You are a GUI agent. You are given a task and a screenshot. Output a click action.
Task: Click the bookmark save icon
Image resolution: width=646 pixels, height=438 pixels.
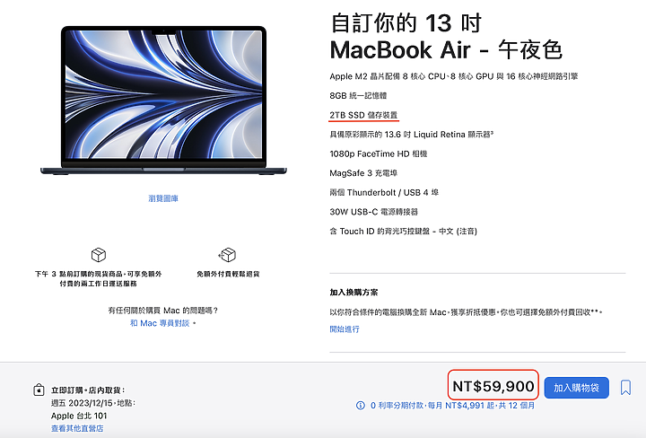(625, 388)
